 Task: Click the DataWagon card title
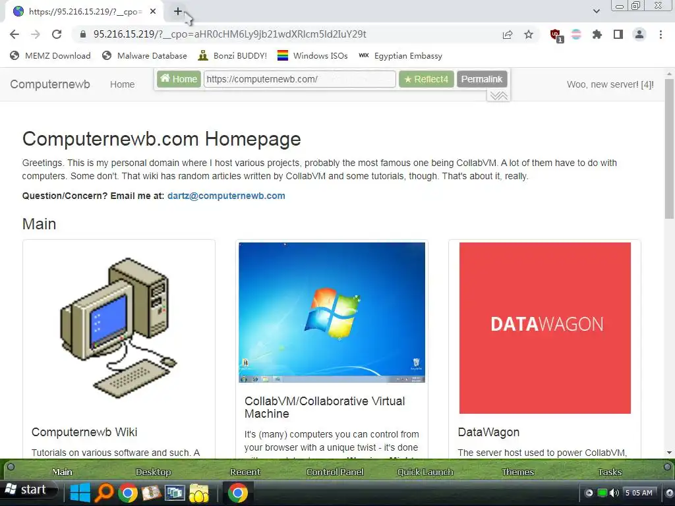[488, 432]
